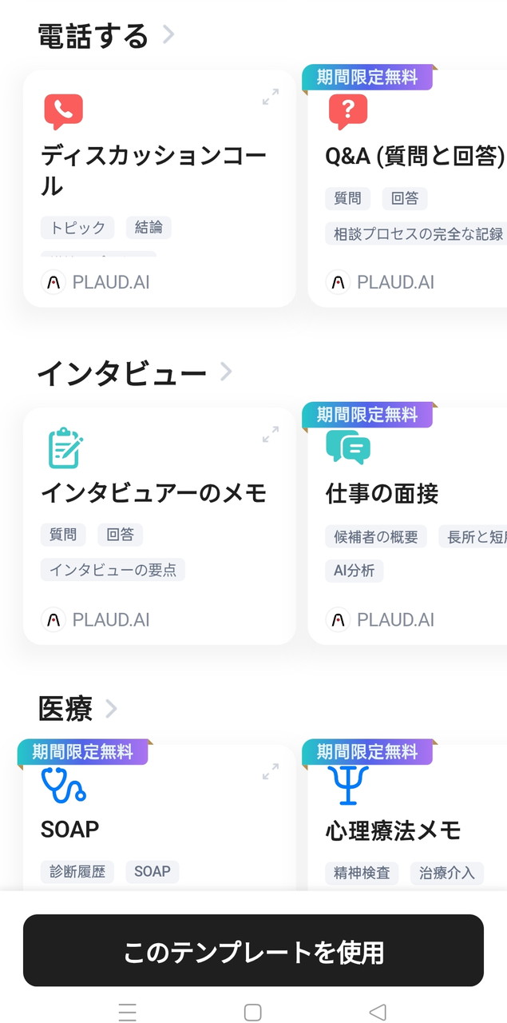Expand the SOAP card preview

(271, 771)
